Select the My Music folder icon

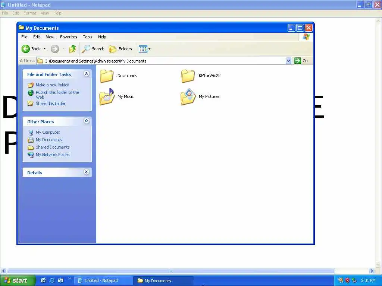107,96
